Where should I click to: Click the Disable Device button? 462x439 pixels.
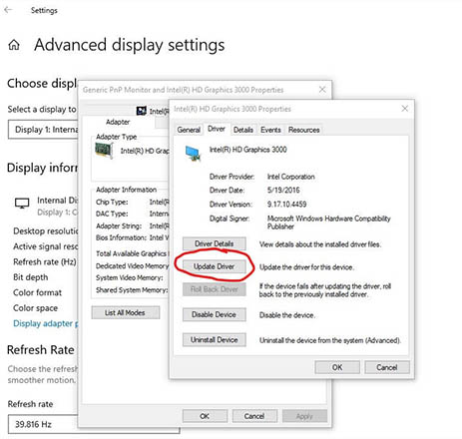pos(215,314)
